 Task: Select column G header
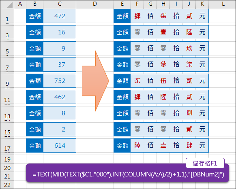pos(150,4)
